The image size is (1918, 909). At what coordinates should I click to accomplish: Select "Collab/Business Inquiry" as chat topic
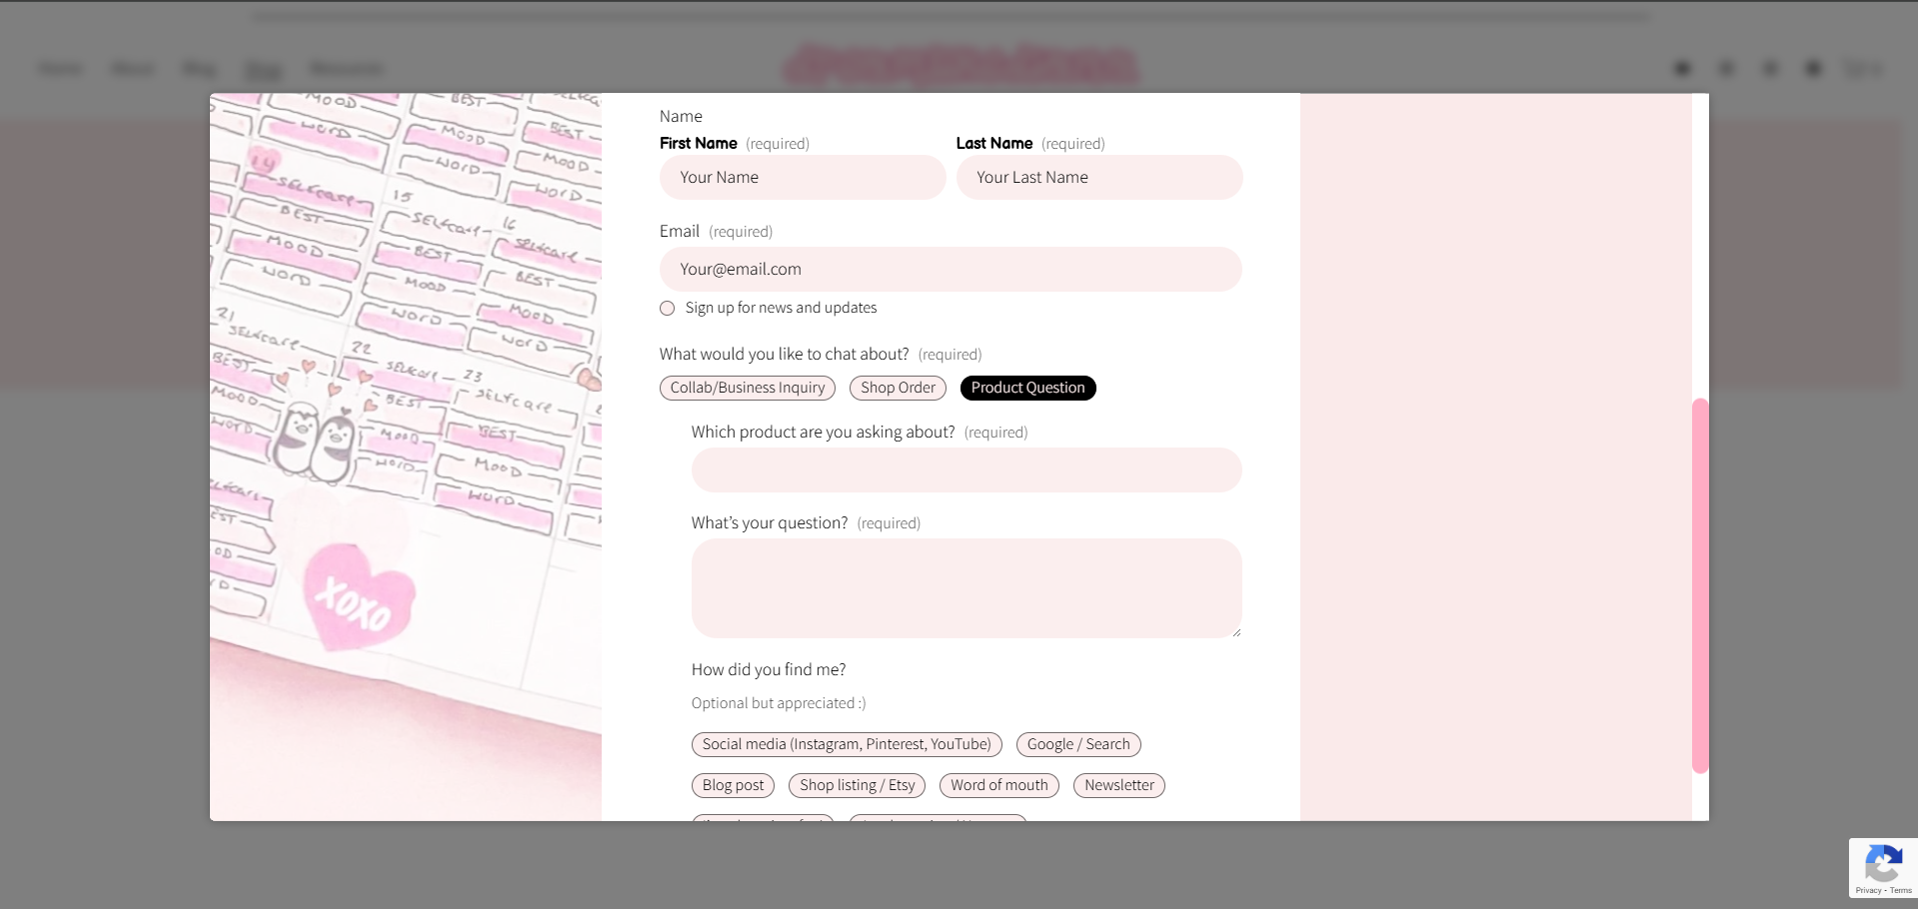pyautogui.click(x=747, y=388)
